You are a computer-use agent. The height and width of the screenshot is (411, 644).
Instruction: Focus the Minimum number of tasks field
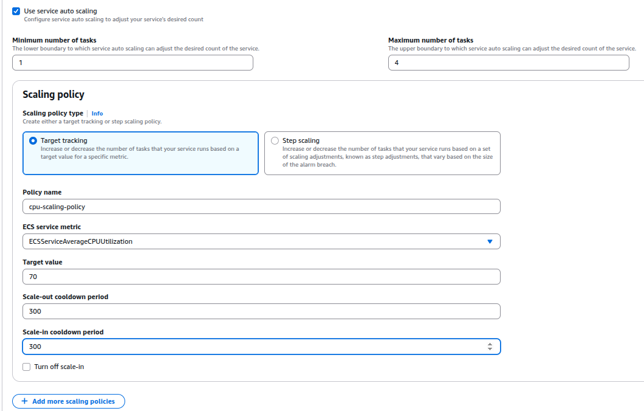click(132, 63)
